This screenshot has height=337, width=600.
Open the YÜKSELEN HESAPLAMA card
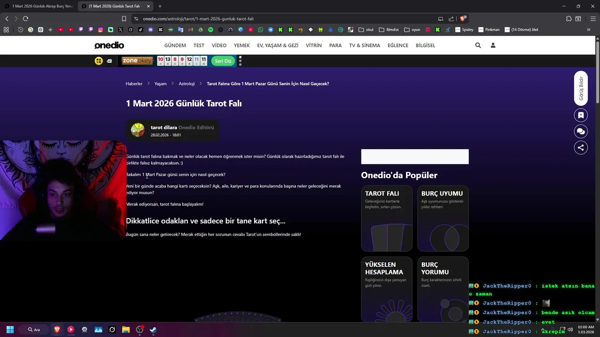[x=387, y=289]
